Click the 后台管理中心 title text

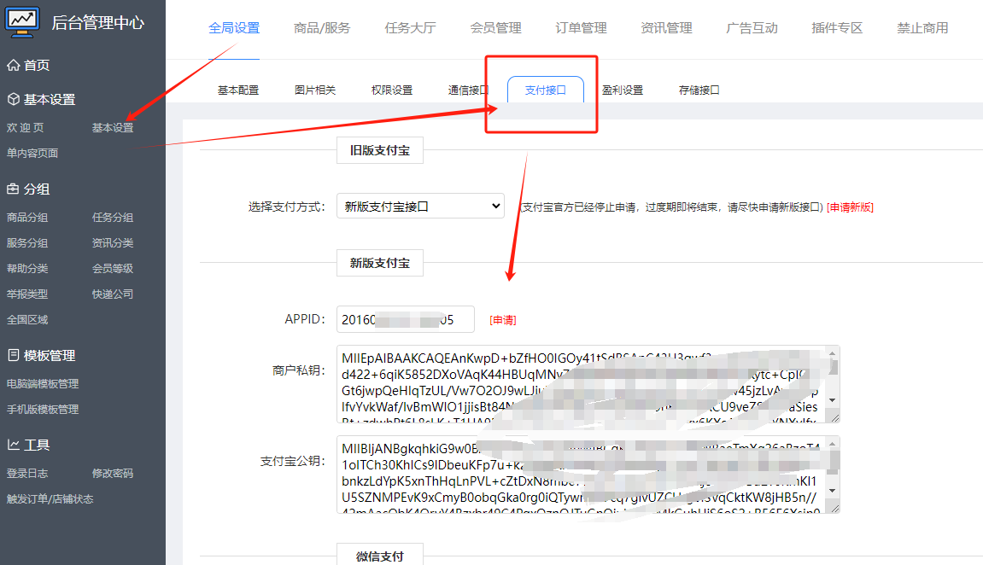point(98,22)
